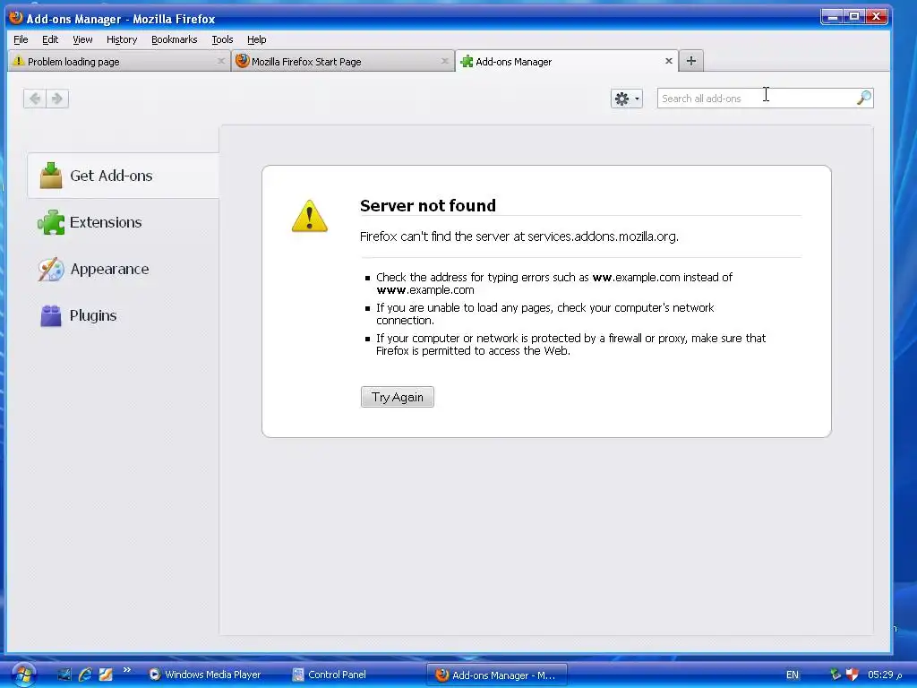
Task: Close the Problem loading page tab
Action: pyautogui.click(x=221, y=61)
